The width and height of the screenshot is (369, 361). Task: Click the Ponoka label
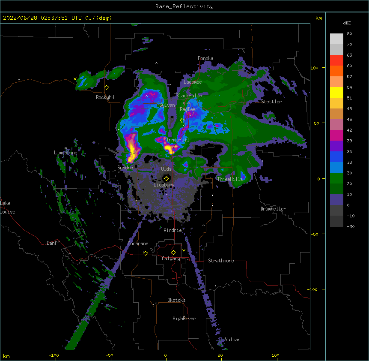(205, 58)
